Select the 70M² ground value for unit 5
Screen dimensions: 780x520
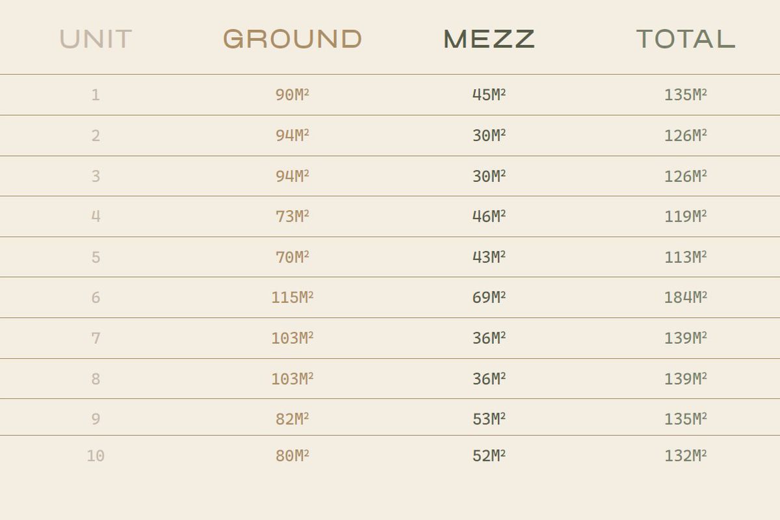[292, 257]
